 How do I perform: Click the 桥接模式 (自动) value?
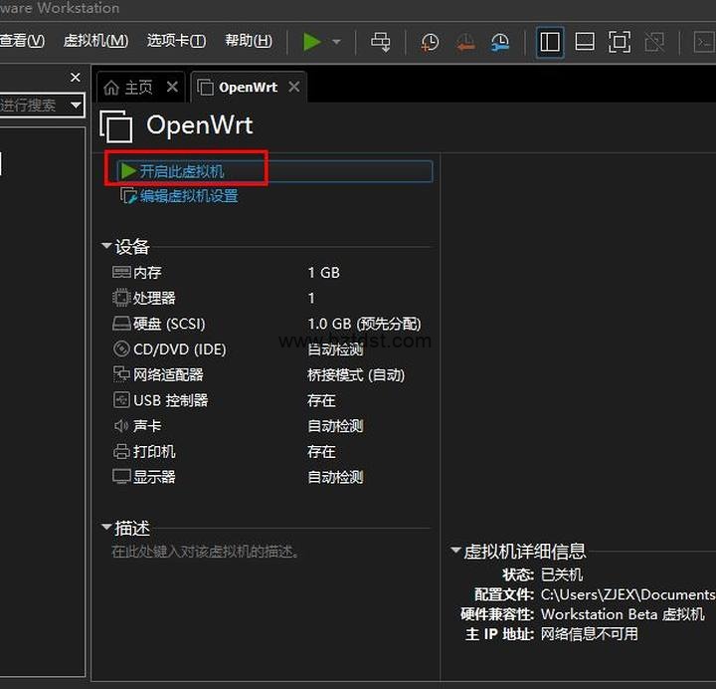click(356, 375)
